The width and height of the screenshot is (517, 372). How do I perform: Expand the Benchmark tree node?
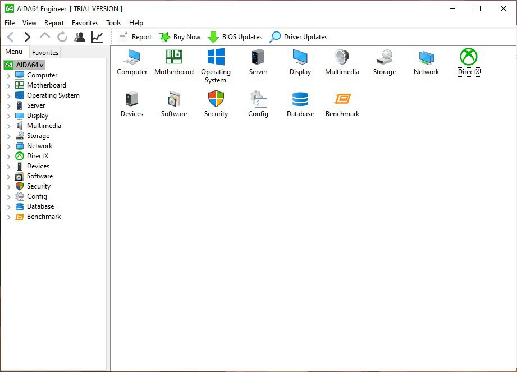click(9, 217)
